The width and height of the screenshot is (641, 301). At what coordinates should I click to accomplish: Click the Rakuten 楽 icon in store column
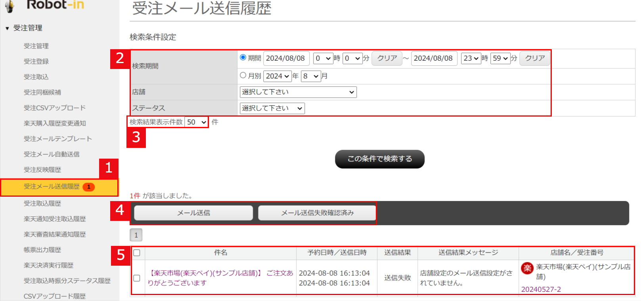click(x=527, y=268)
